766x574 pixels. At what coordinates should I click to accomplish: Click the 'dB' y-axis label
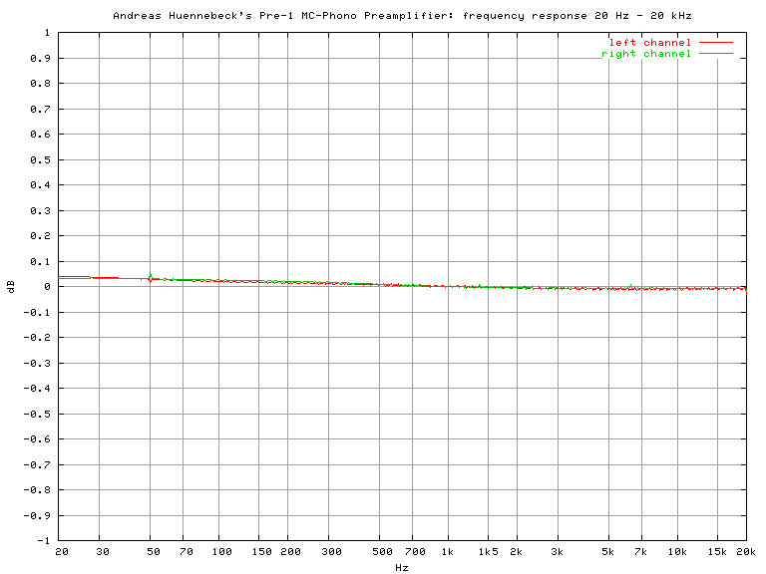[11, 286]
